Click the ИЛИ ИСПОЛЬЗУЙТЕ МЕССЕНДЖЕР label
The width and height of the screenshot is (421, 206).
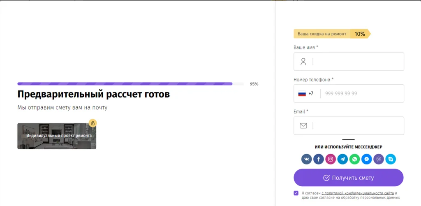pyautogui.click(x=349, y=147)
